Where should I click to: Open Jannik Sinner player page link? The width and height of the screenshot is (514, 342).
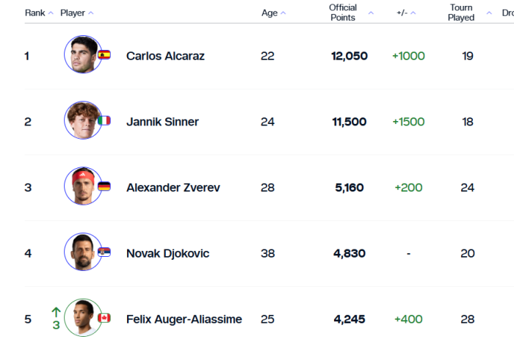point(162,122)
